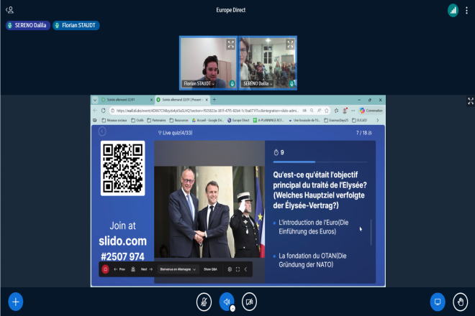475x316 pixels.
Task: Click Show Q&A in slido toolbar
Action: click(211, 269)
